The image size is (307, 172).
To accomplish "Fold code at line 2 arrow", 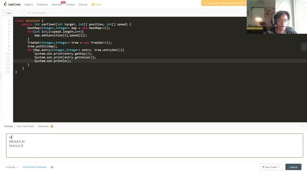I will pos(11,24).
